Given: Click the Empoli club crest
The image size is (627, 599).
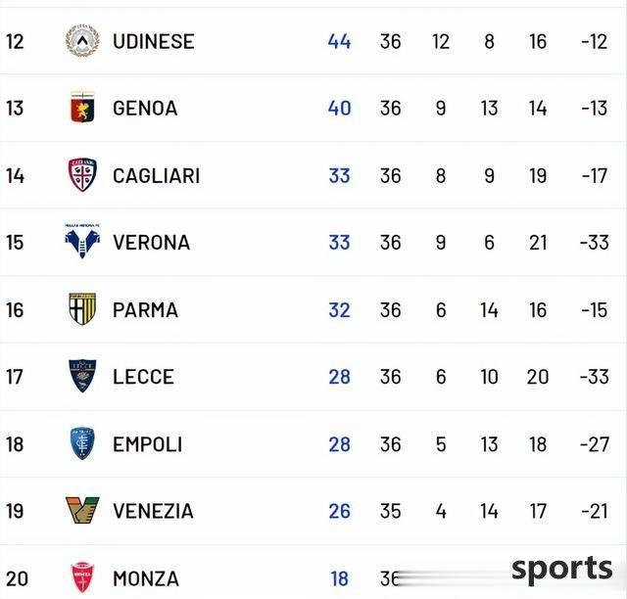Looking at the screenshot, I should (82, 443).
